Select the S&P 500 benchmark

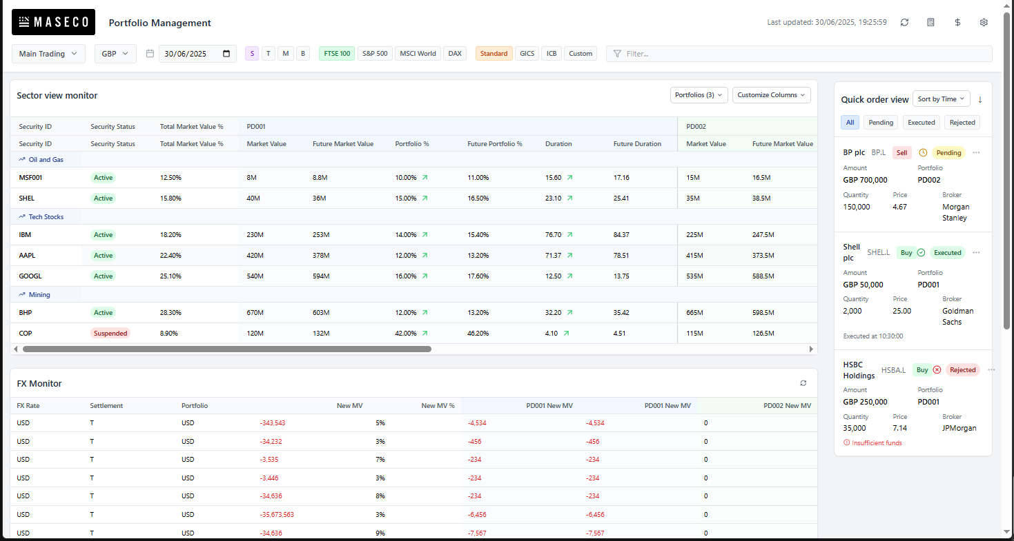375,53
